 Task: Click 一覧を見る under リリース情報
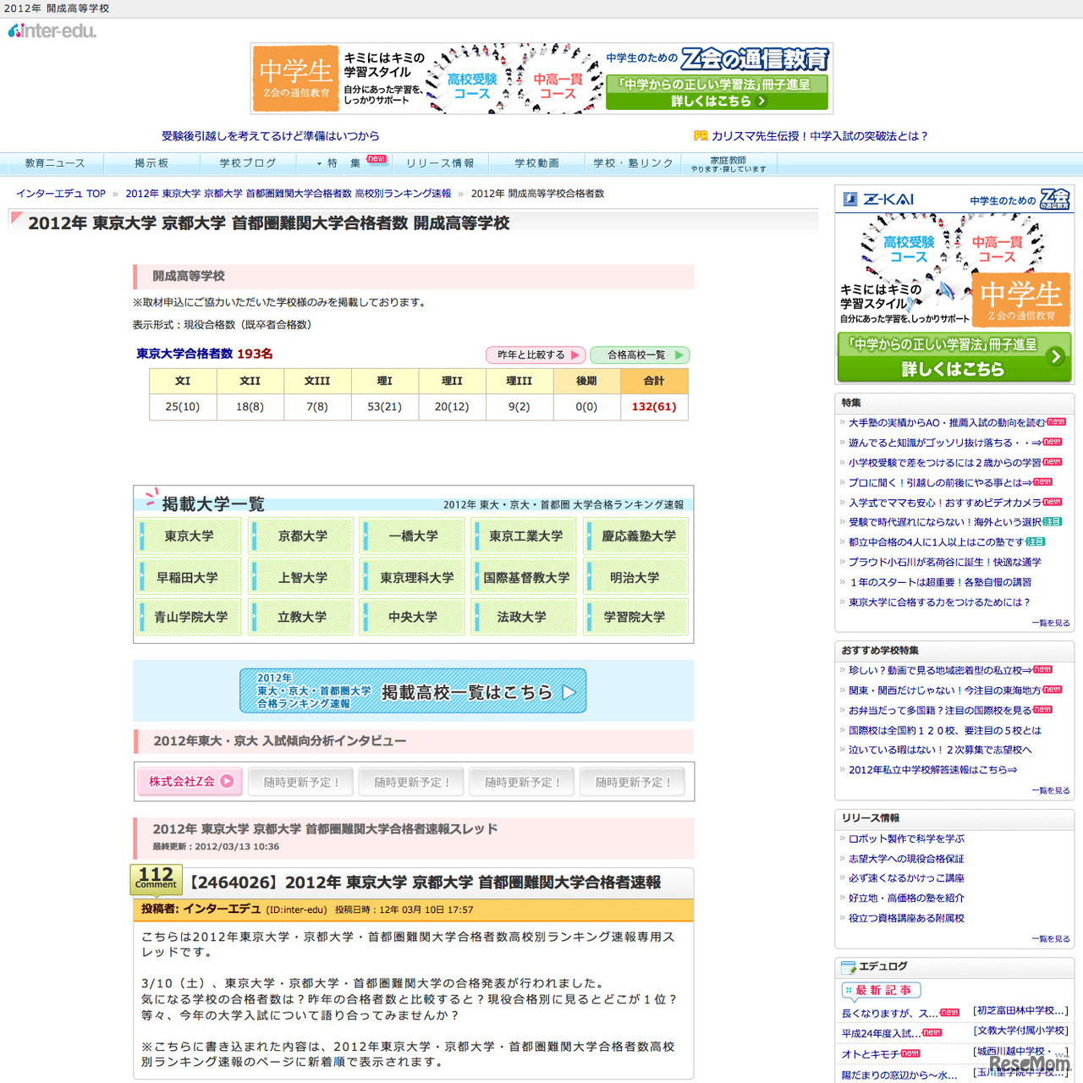[x=1051, y=938]
